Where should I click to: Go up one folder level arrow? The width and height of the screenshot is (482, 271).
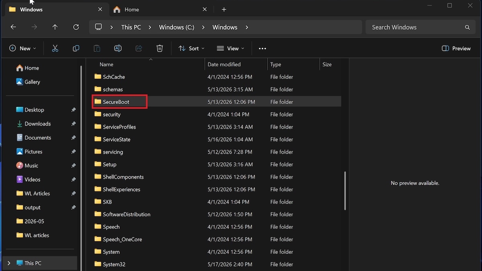pos(55,27)
